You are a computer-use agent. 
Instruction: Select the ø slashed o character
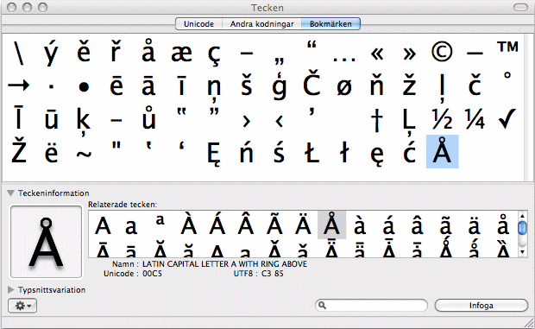pos(344,87)
